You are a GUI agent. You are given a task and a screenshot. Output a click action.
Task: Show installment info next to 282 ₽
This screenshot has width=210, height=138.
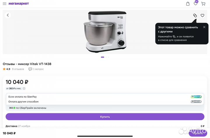click(x=24, y=89)
